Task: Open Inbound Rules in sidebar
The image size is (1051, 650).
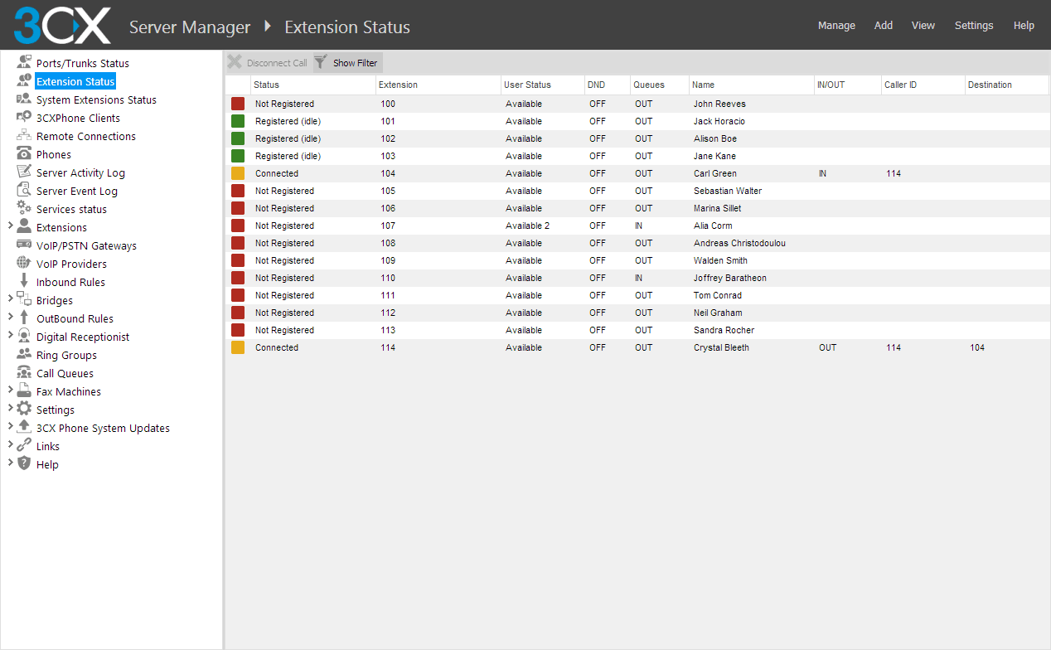Action: point(70,282)
